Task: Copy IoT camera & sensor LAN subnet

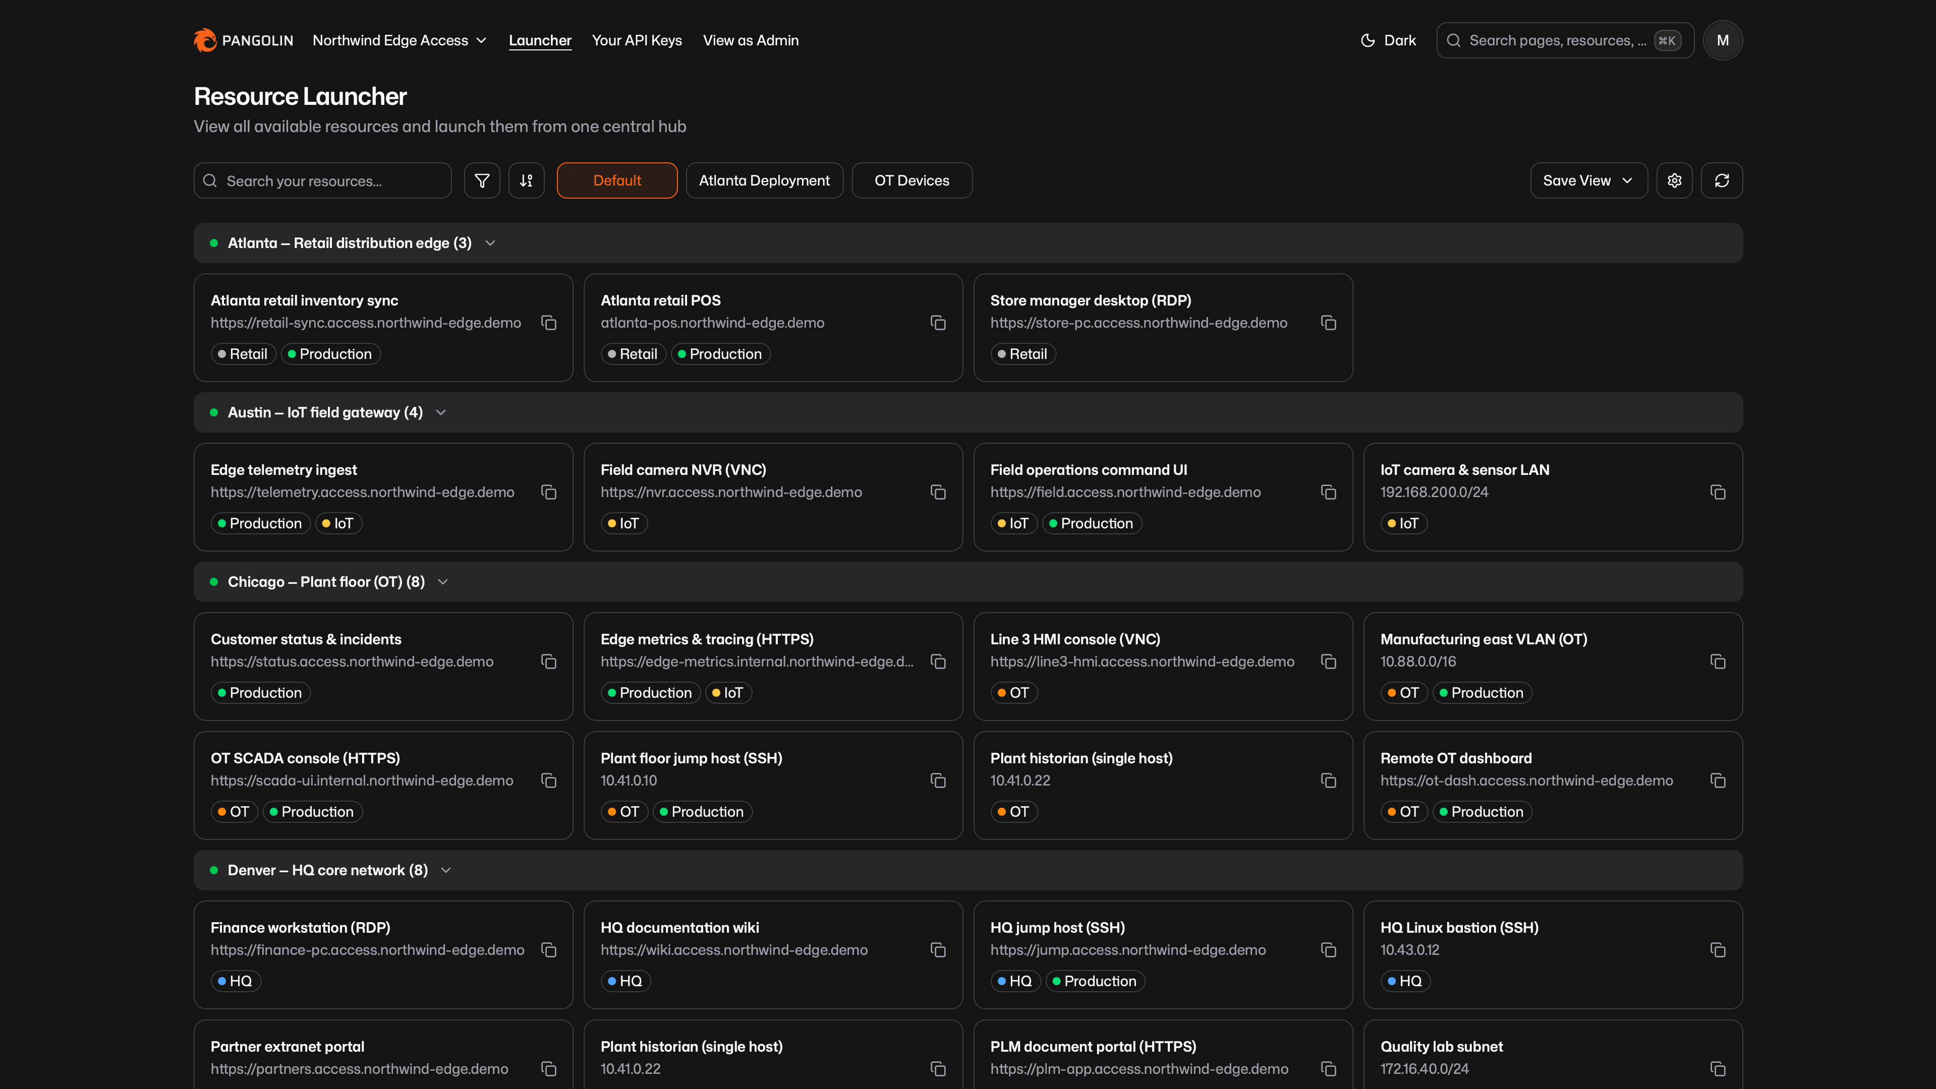Action: [x=1717, y=492]
